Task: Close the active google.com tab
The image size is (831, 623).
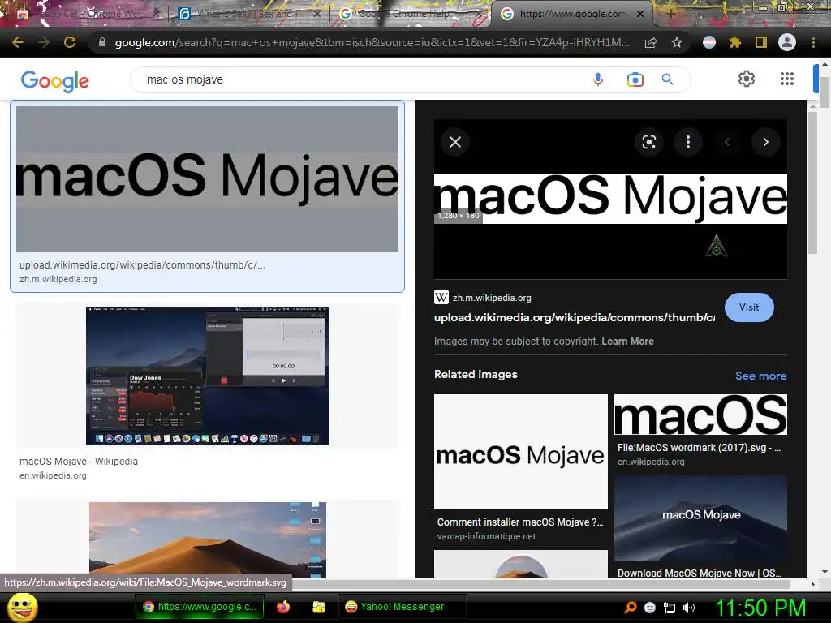Action: (x=640, y=14)
